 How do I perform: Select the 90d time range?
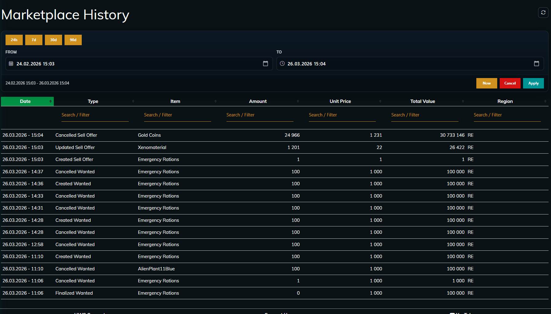click(x=73, y=40)
